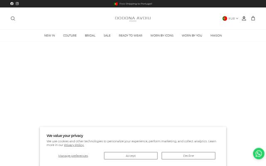
Task: Open the Privacy Policy link
Action: [74, 145]
